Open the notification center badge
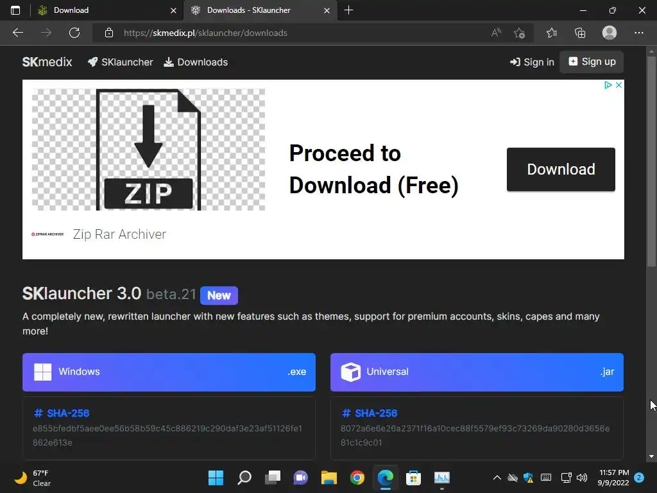657x493 pixels. coord(639,478)
